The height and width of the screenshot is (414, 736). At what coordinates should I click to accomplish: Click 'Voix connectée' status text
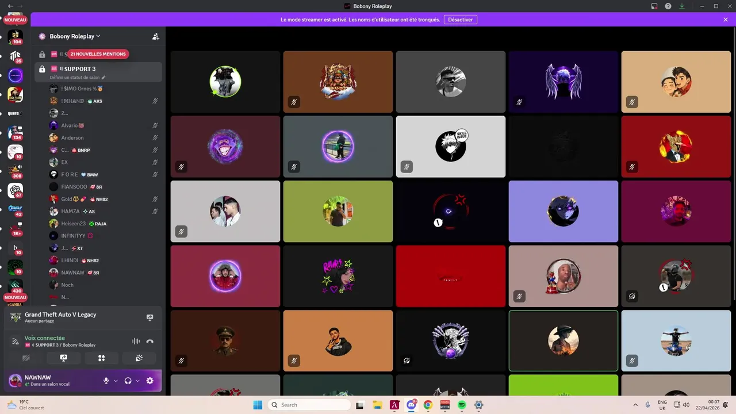[x=45, y=338]
